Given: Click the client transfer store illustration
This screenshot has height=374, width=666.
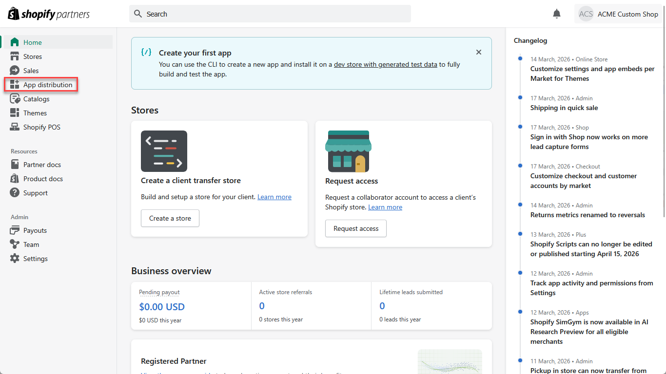Looking at the screenshot, I should point(164,151).
